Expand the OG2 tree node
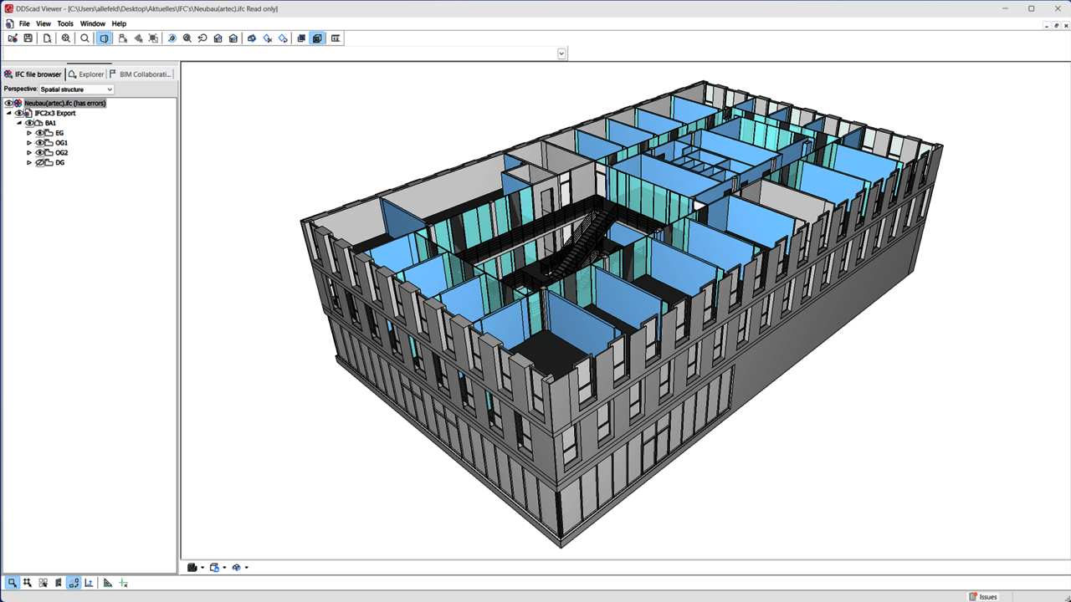This screenshot has width=1071, height=602. pos(29,153)
